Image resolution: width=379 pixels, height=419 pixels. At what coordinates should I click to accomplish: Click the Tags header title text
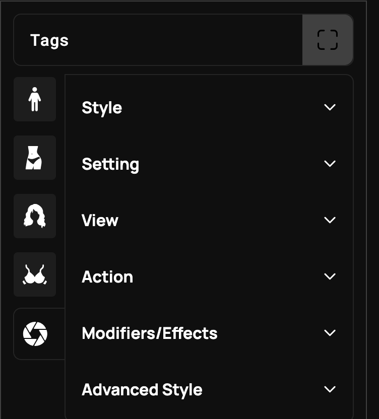tap(49, 41)
